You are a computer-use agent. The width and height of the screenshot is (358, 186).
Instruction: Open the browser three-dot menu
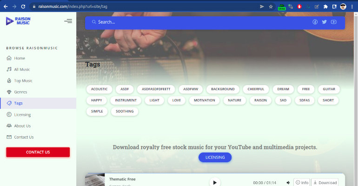[352, 7]
